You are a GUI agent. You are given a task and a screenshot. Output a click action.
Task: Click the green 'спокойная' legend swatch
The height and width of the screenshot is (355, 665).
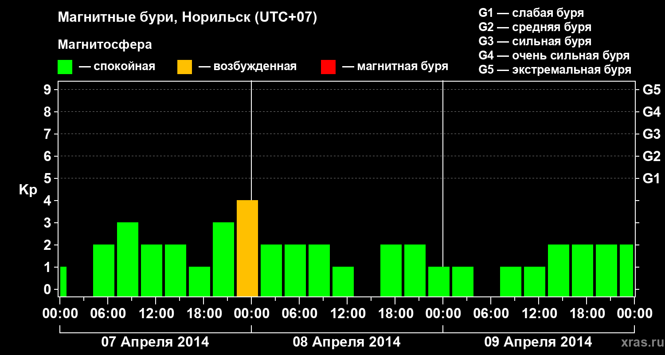65,67
